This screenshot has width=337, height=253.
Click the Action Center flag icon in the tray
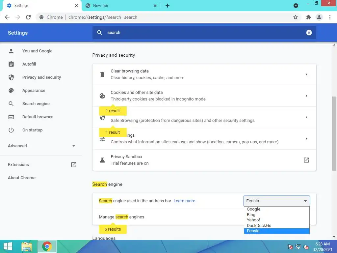(290, 247)
